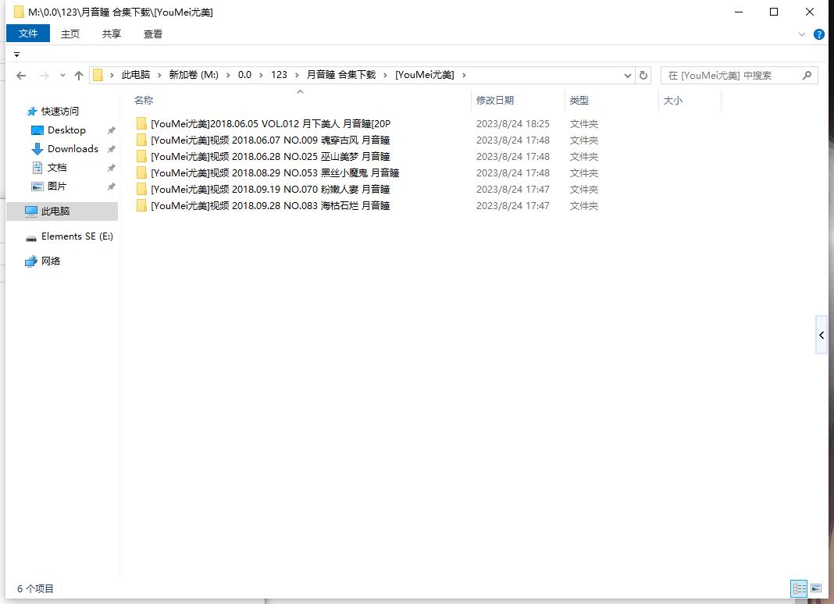
Task: Sort by 类型 column header
Action: 579,100
